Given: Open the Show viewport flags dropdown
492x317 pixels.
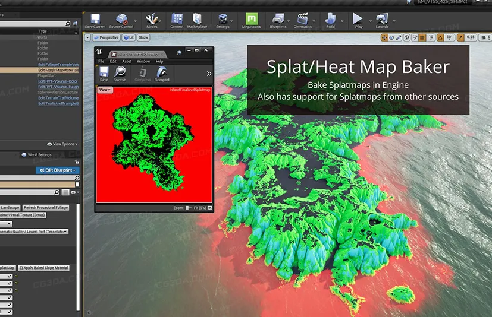Looking at the screenshot, I should pos(143,37).
